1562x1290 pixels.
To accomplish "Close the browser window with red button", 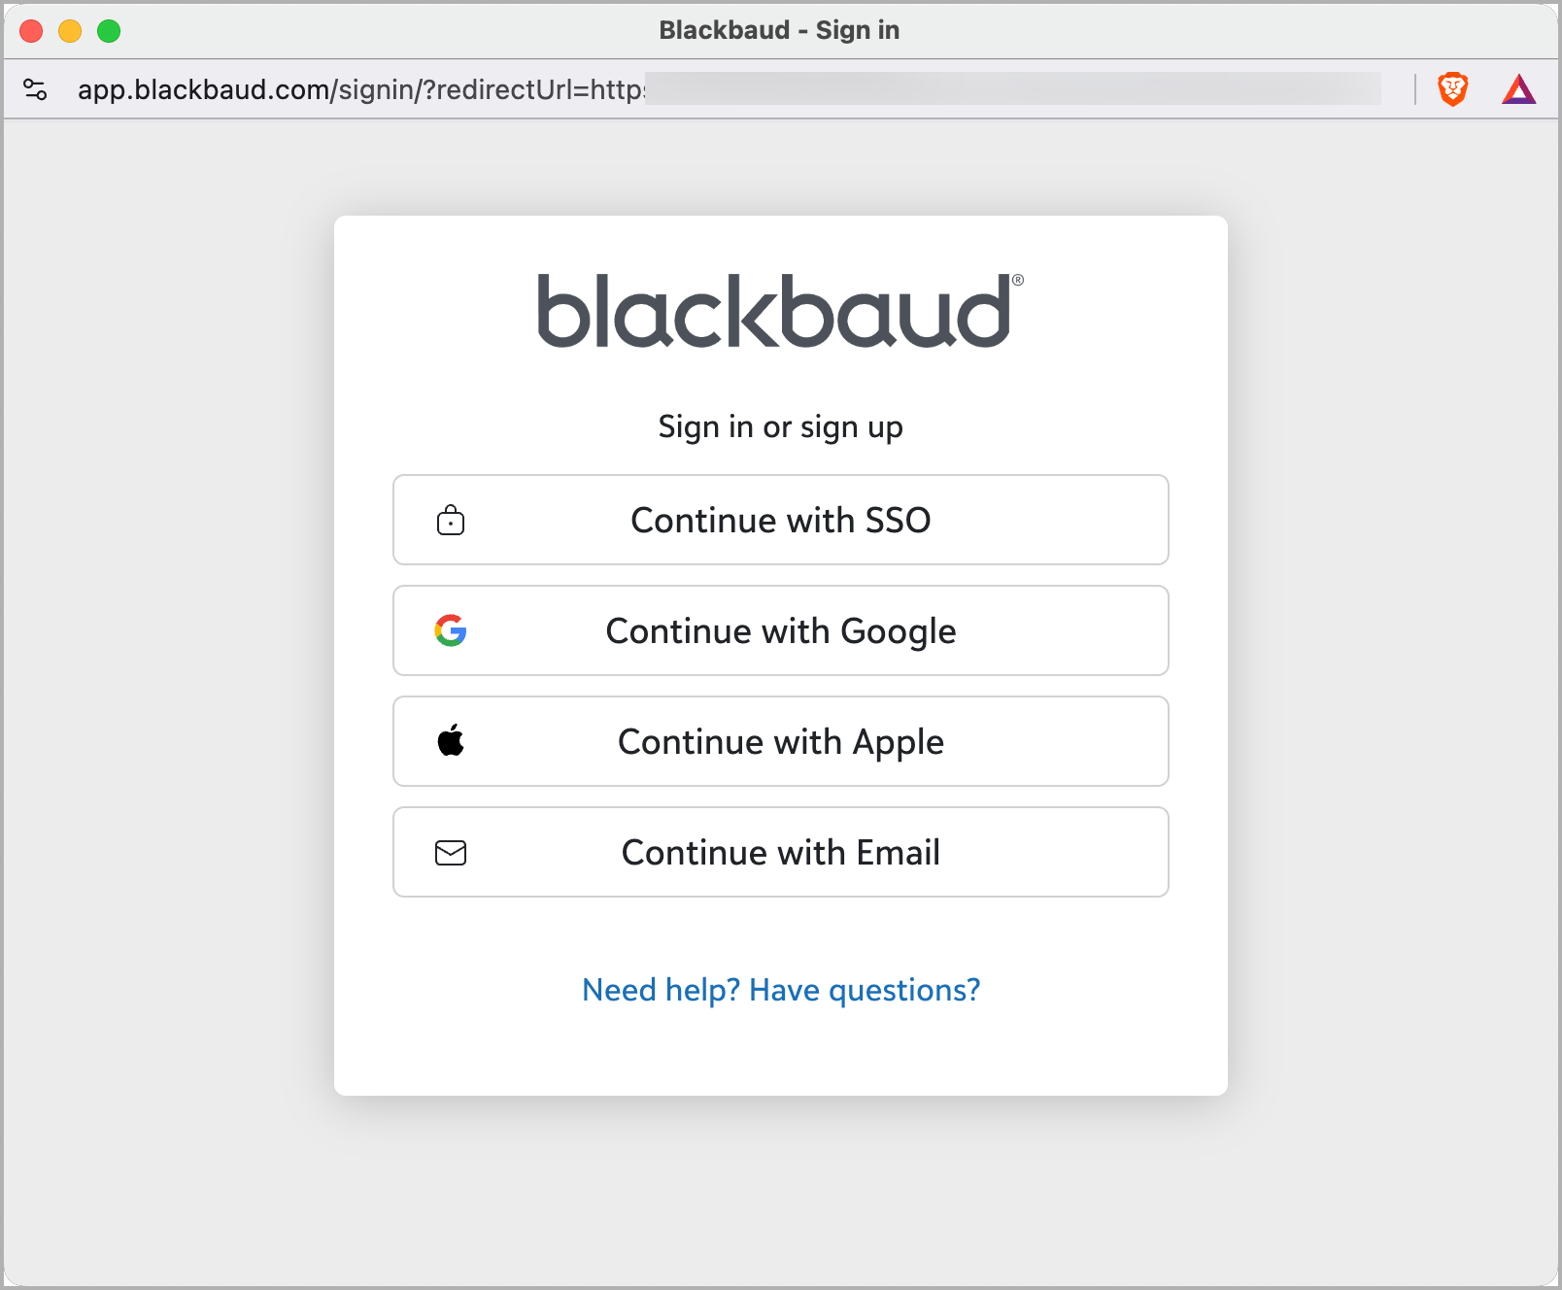I will point(31,31).
